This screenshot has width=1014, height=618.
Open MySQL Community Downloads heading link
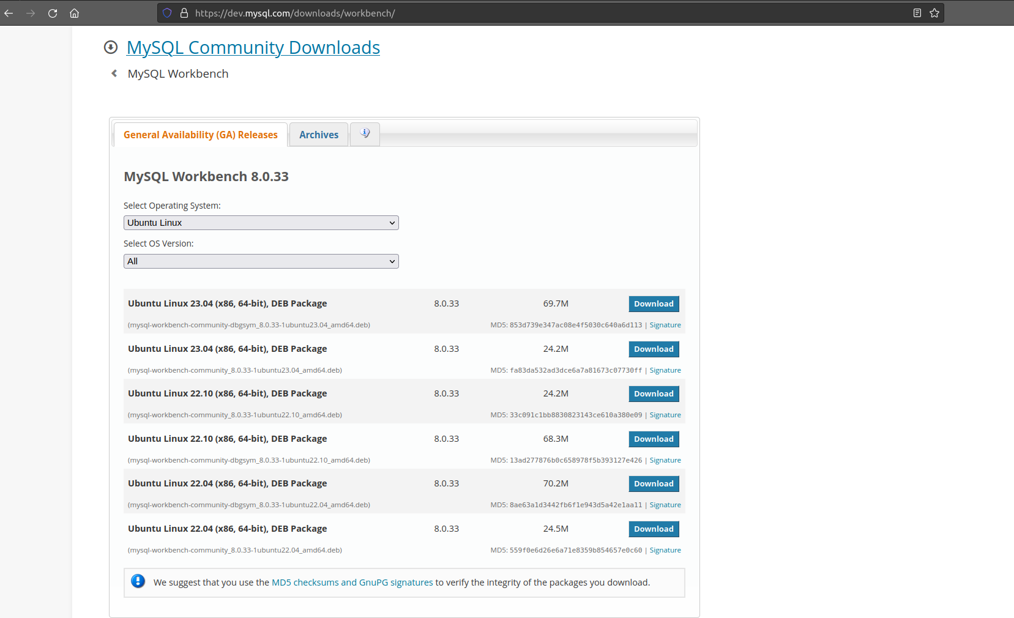click(253, 48)
